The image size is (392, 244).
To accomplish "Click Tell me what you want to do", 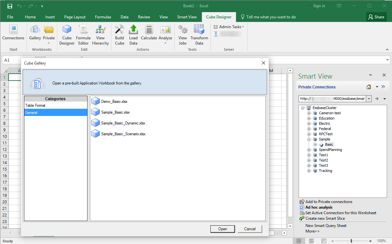I will [x=268, y=17].
